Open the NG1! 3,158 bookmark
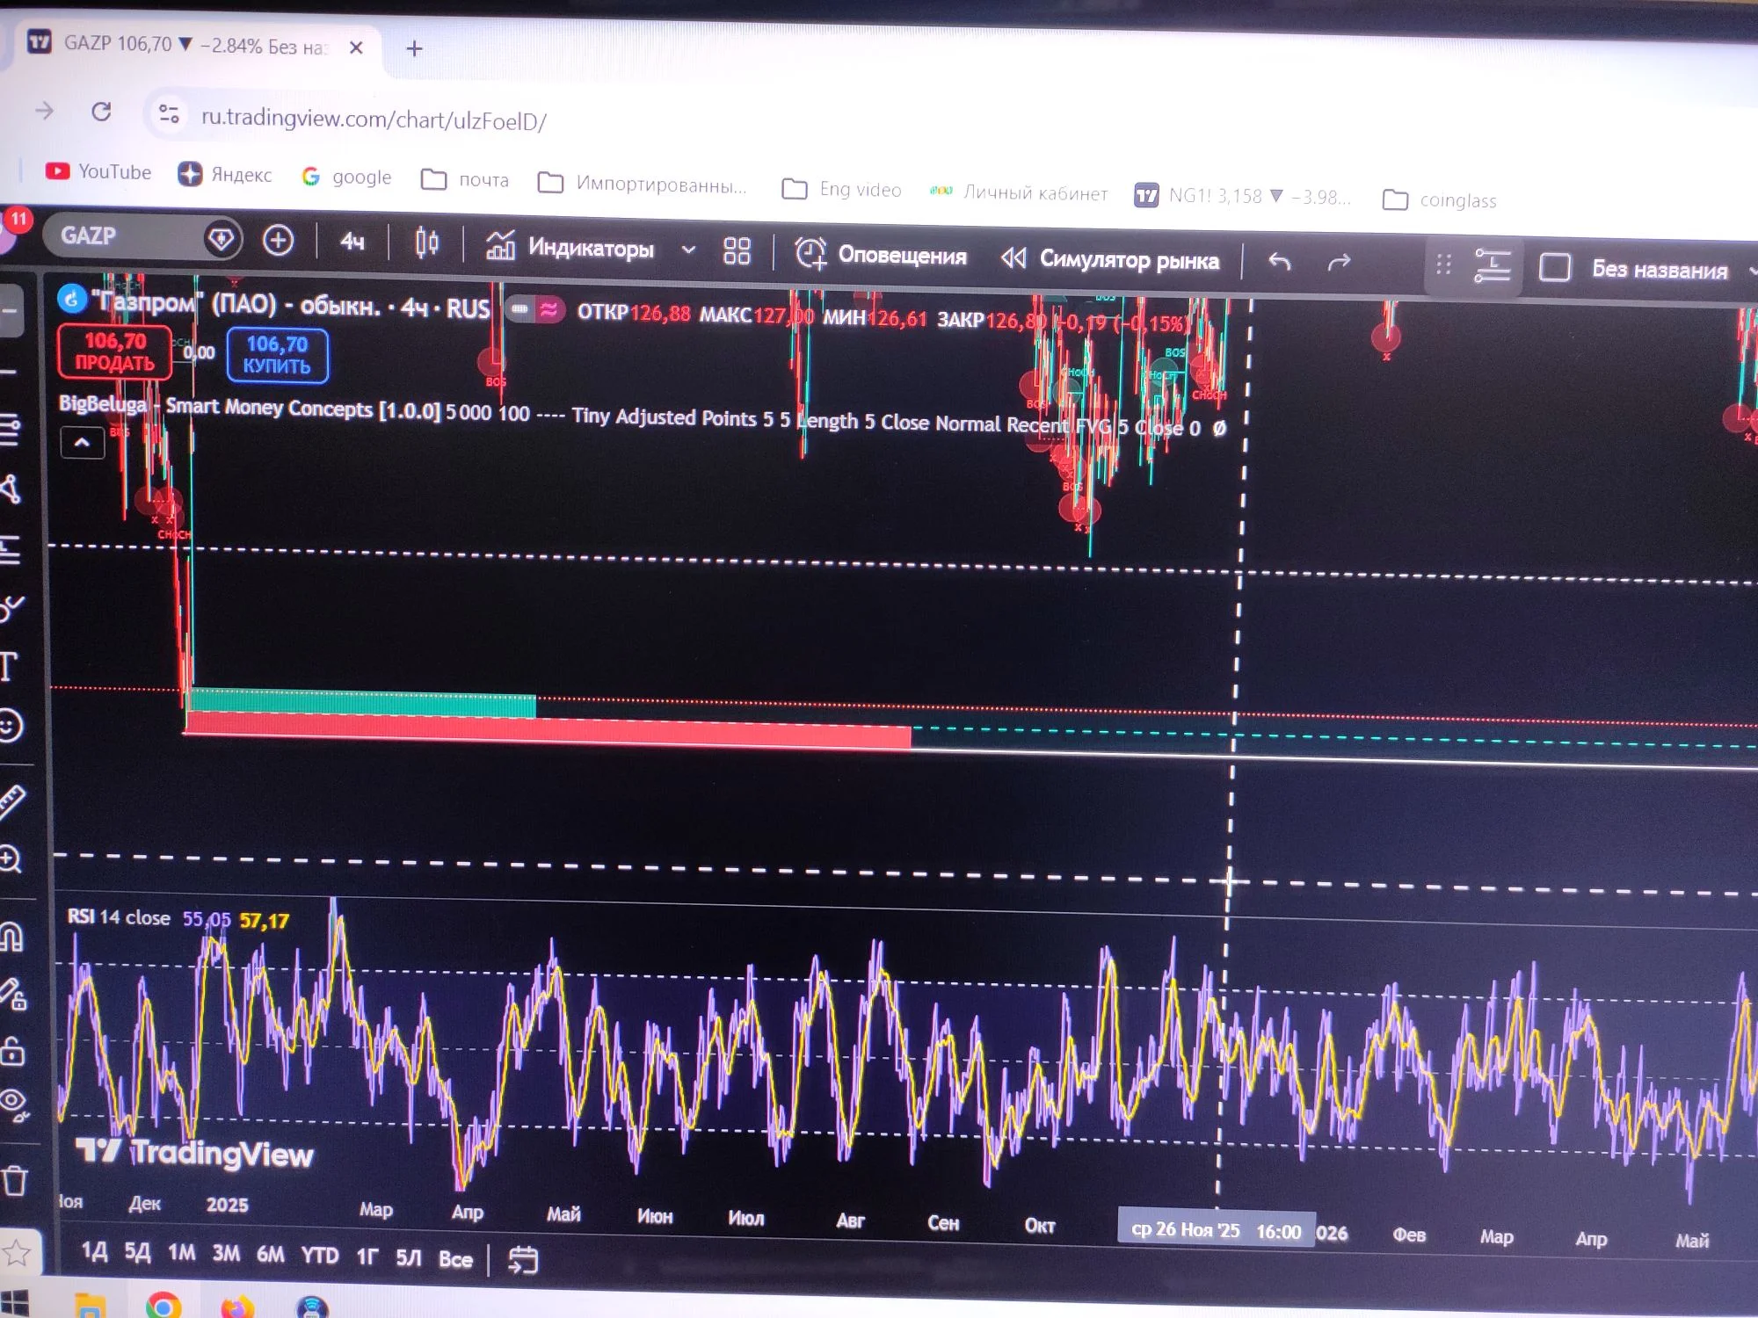This screenshot has height=1318, width=1758. (1242, 196)
